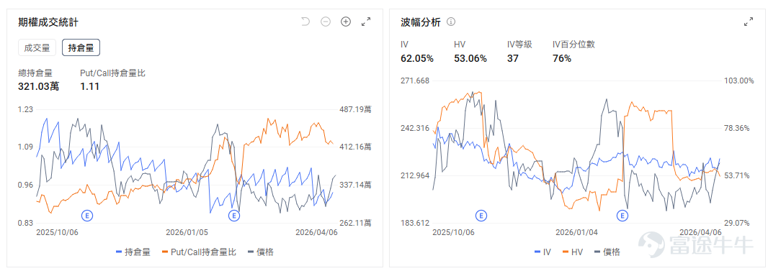Image resolution: width=768 pixels, height=271 pixels.
Task: Click first earnings E marker in left chart
Action: tap(88, 216)
